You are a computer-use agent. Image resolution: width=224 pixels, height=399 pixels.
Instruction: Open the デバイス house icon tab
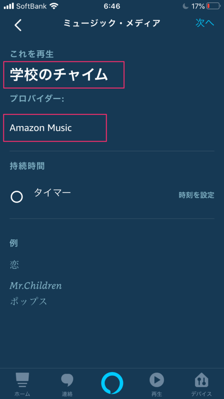coord(201,385)
